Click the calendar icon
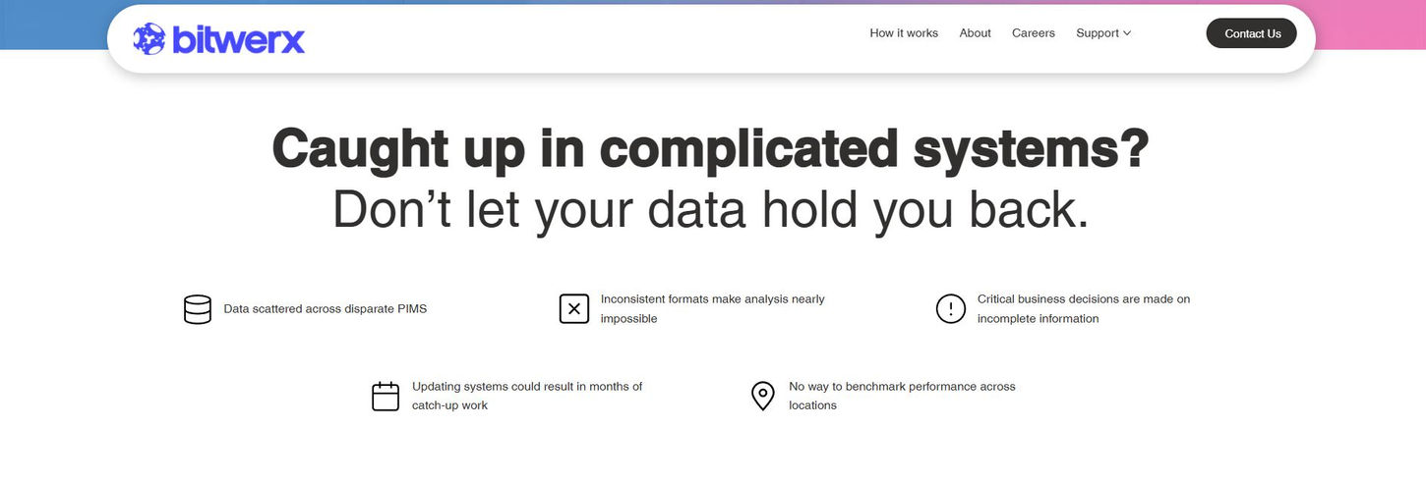 click(x=386, y=397)
